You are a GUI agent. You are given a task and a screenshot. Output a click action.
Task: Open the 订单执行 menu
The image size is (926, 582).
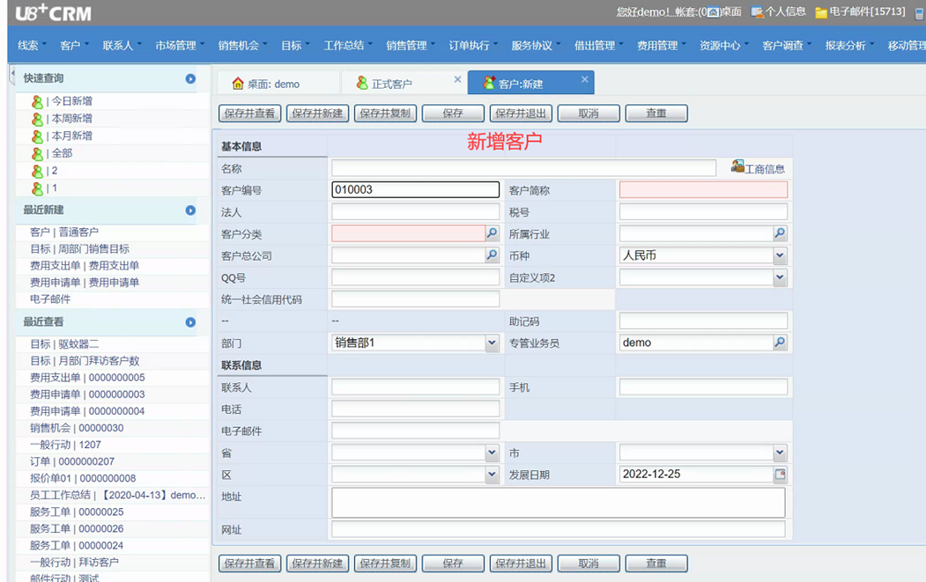pos(473,46)
